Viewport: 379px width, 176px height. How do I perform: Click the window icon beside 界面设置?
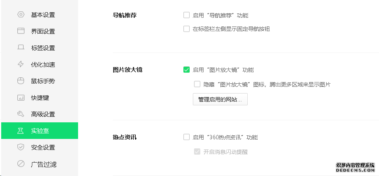pos(21,32)
